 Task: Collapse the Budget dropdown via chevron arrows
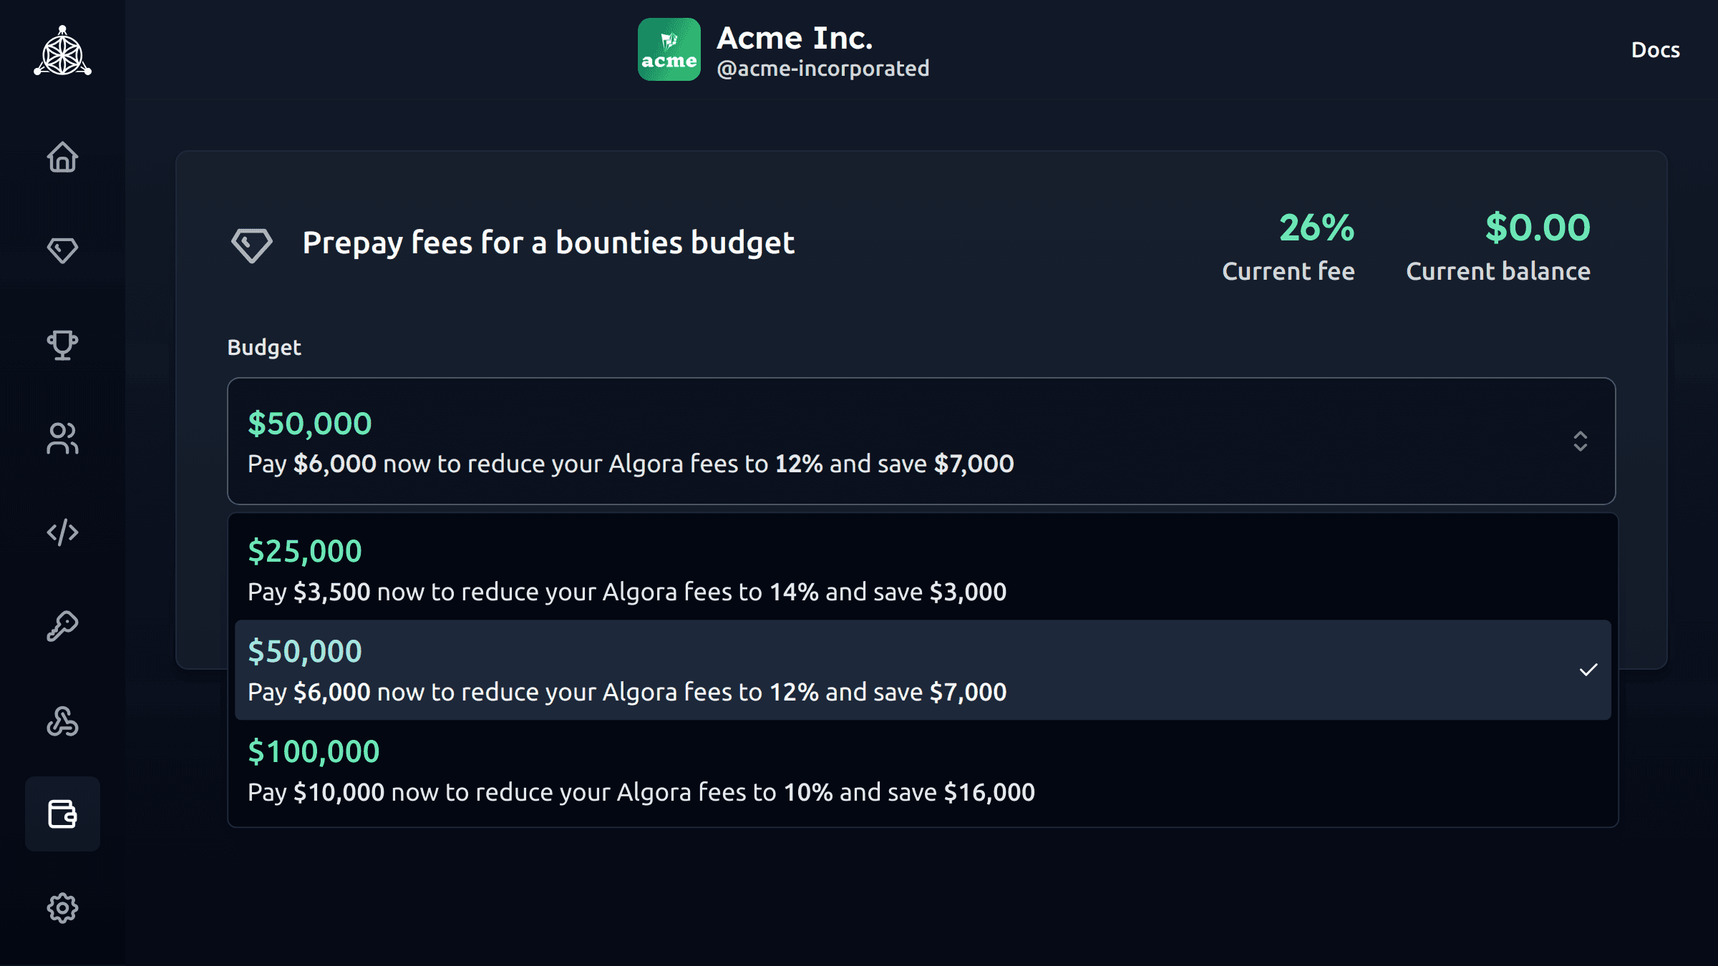click(1580, 441)
